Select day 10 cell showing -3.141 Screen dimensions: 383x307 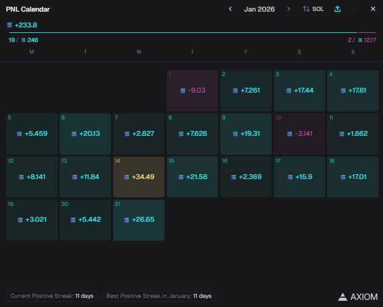299,134
